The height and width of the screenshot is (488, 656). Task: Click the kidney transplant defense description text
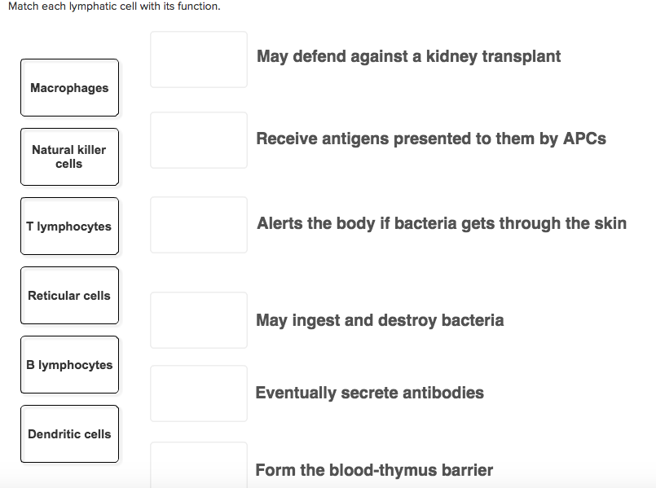tap(408, 56)
